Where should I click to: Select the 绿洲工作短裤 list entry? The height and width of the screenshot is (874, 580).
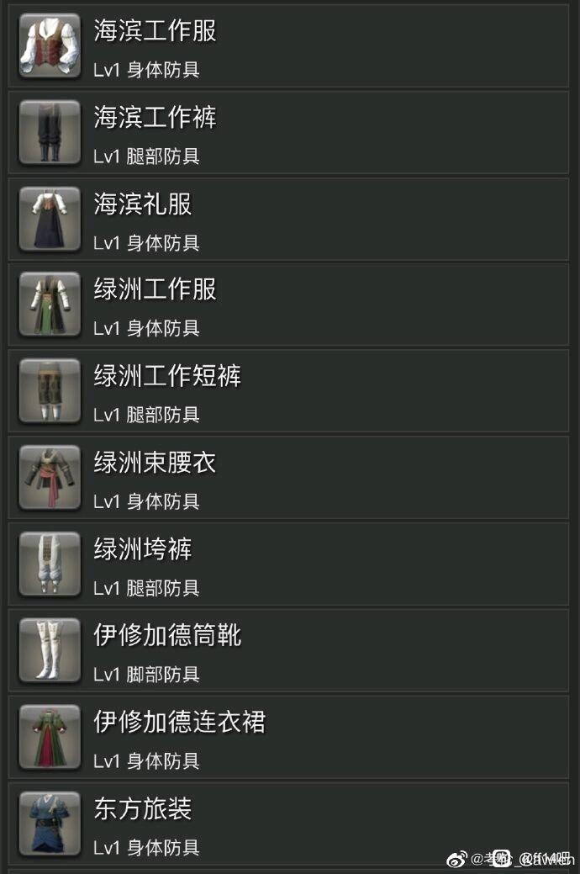tap(288, 391)
